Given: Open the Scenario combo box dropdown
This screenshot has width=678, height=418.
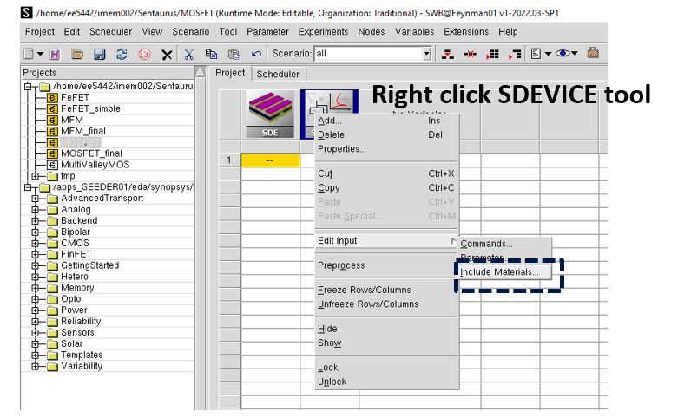Looking at the screenshot, I should click(425, 54).
